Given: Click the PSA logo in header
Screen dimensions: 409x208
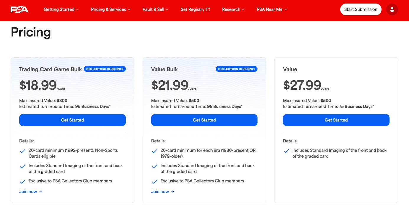Looking at the screenshot, I should tap(20, 9).
